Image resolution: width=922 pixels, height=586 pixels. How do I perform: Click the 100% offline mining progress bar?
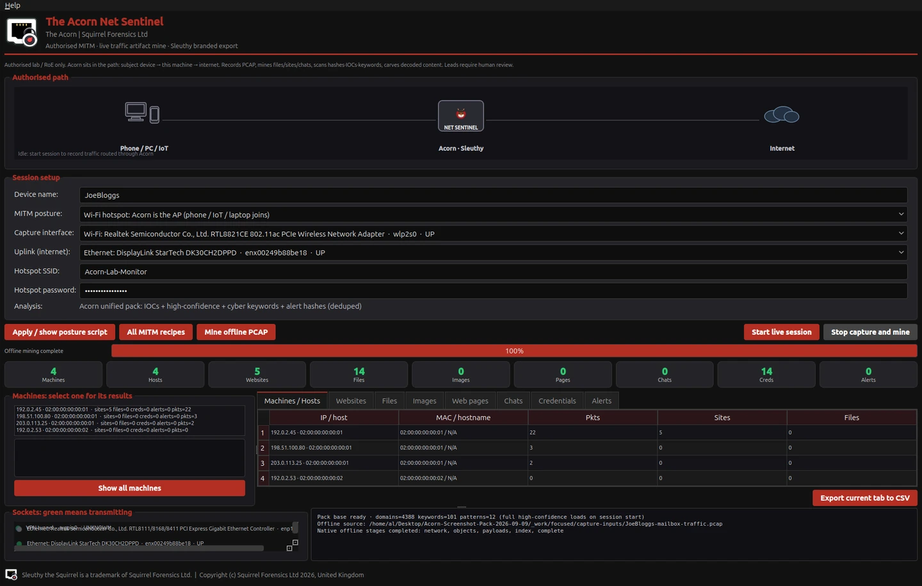(x=514, y=351)
